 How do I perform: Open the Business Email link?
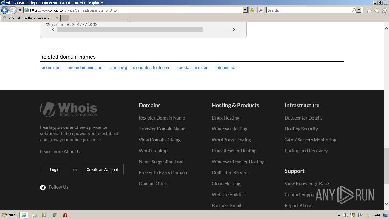coord(226,205)
